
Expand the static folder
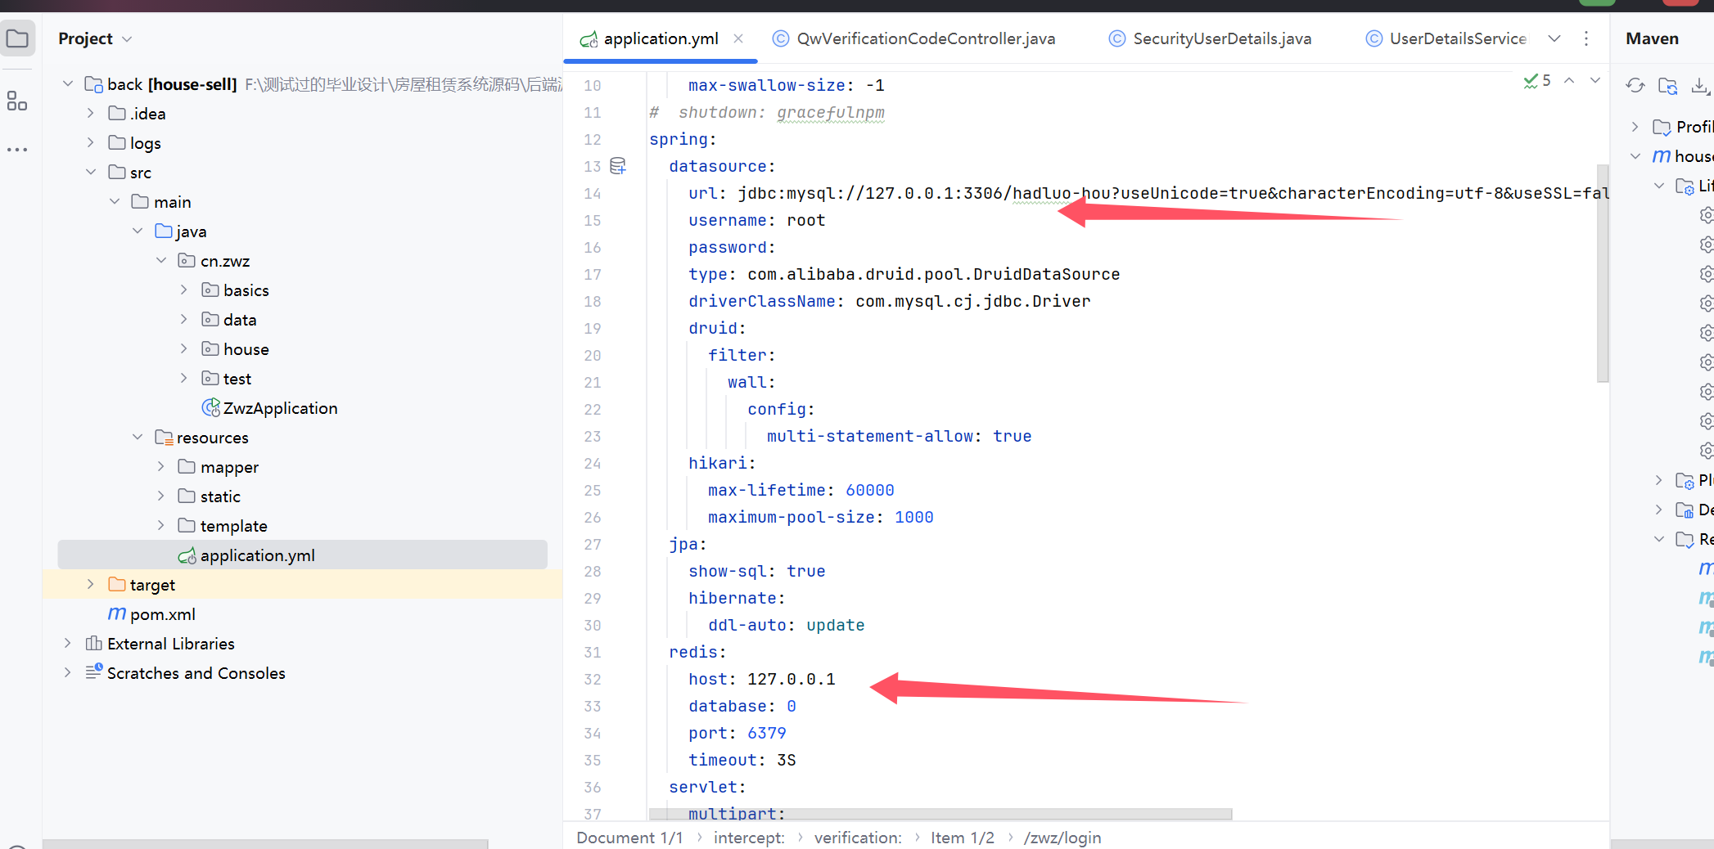click(161, 496)
